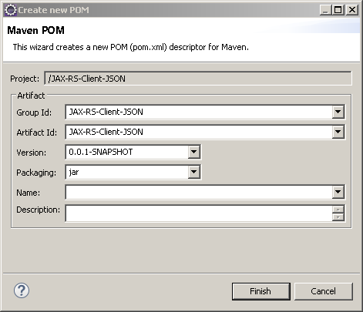Screen dimensions: 363x312
Task: Click the Cancel button
Action: pos(324,291)
